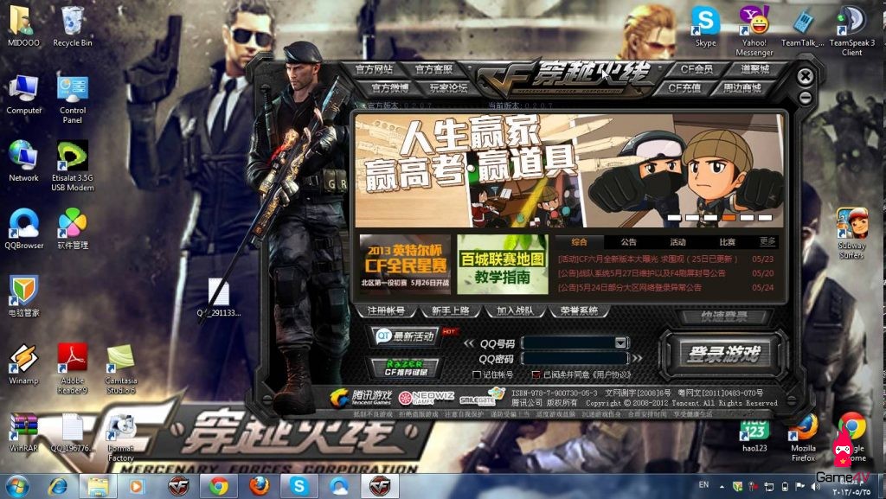The height and width of the screenshot is (499, 886).
Task: Open the QQBrowser desktop shortcut
Action: pos(23,229)
